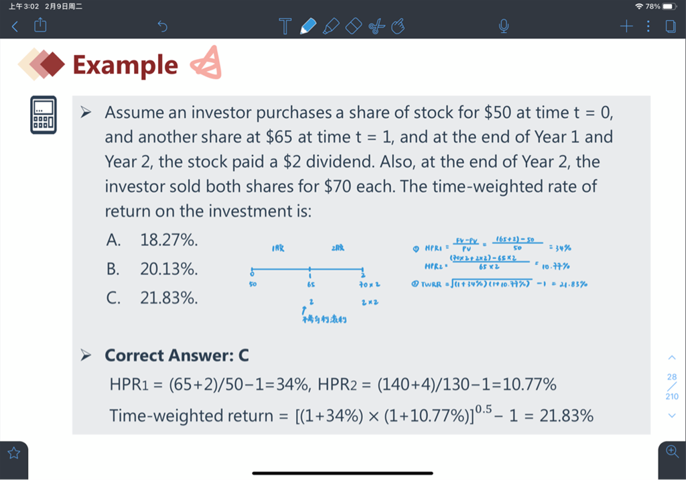The width and height of the screenshot is (686, 480).
Task: Open the zoom magnifier tool
Action: click(672, 451)
